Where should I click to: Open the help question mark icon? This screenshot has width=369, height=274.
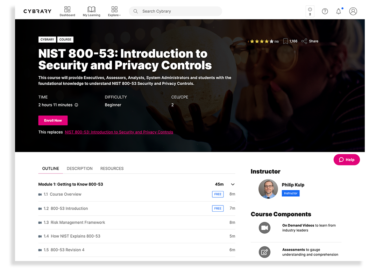325,11
